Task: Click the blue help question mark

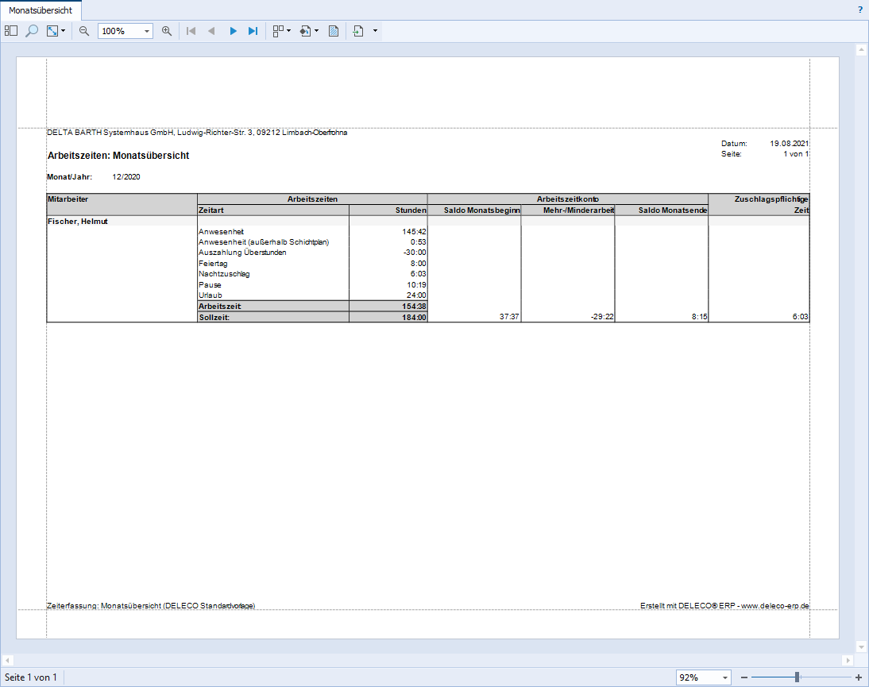Action: (860, 10)
